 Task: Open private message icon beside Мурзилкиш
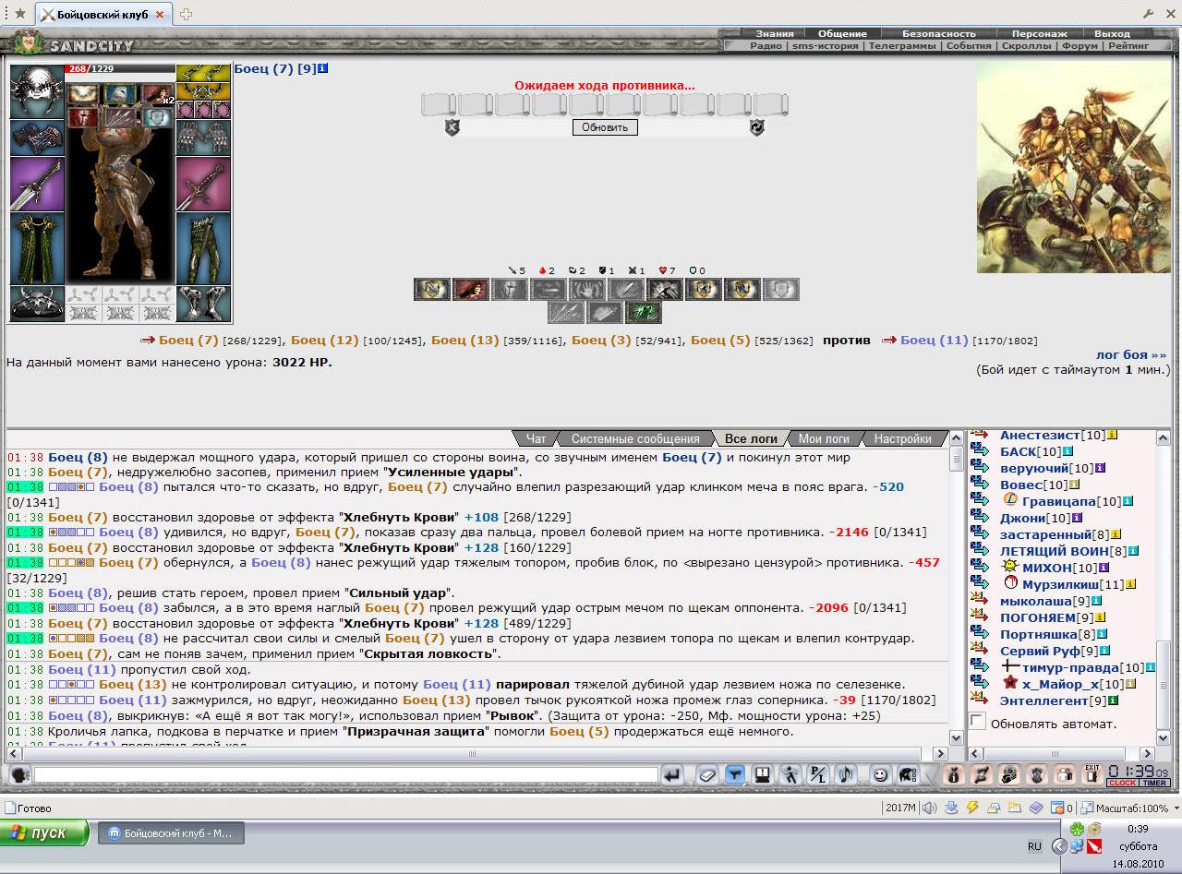point(980,584)
